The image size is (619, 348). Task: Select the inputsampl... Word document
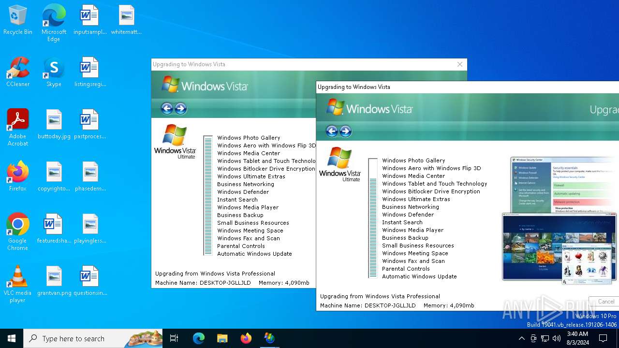pyautogui.click(x=89, y=20)
